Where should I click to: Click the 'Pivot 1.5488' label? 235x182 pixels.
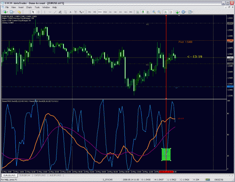(x=185, y=42)
